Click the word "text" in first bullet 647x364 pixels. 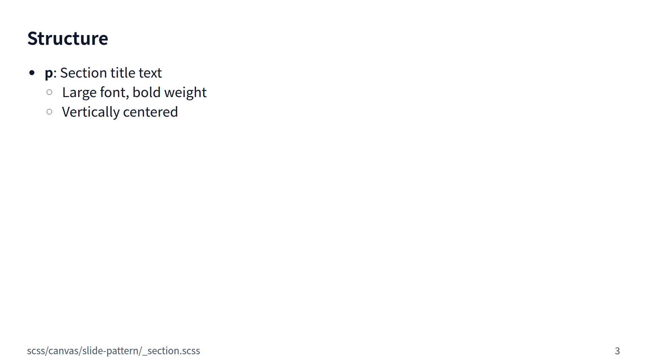(150, 73)
